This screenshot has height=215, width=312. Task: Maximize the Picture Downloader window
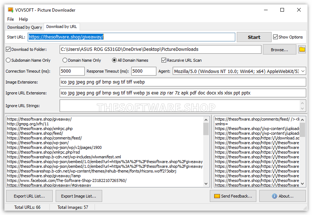[282, 10]
